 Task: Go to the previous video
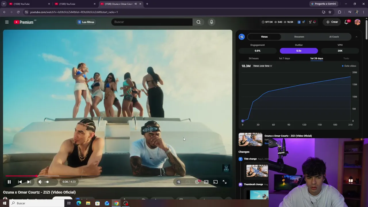click(x=20, y=182)
